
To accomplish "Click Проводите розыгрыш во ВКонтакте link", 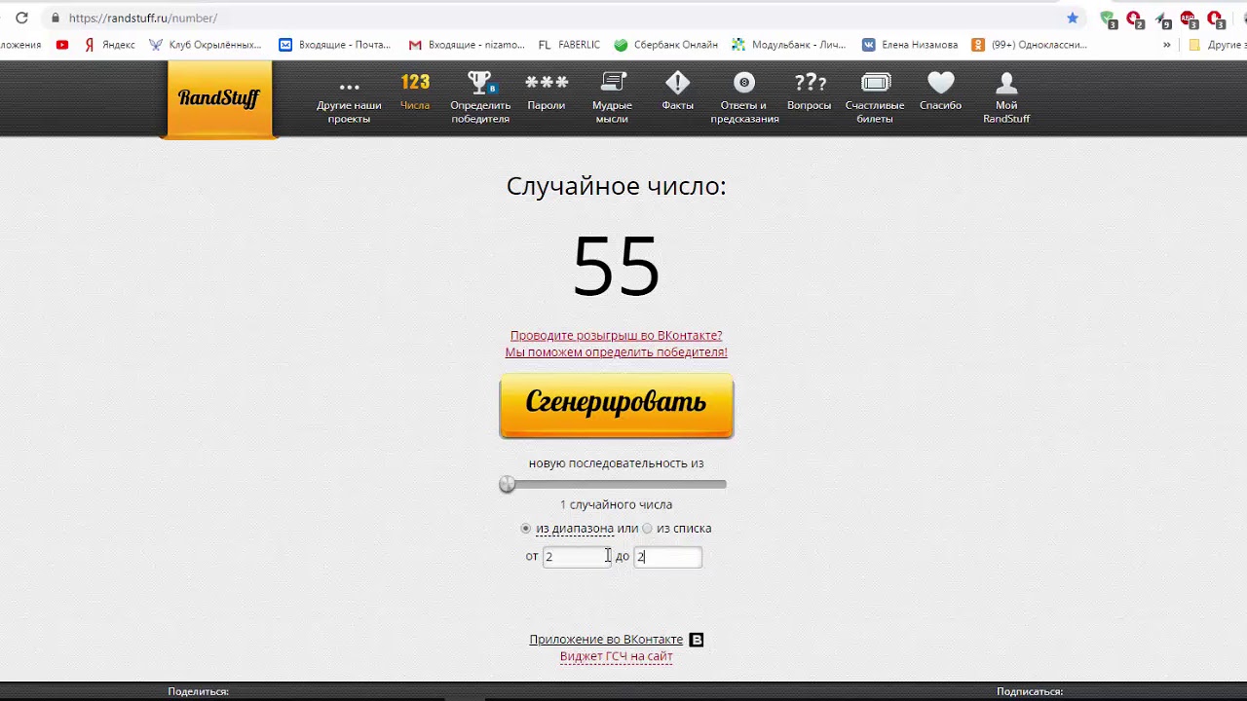I will (x=617, y=335).
